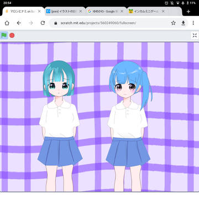This screenshot has width=199, height=199.
Task: Open the Chrome three-dot menu
Action: coord(193,23)
